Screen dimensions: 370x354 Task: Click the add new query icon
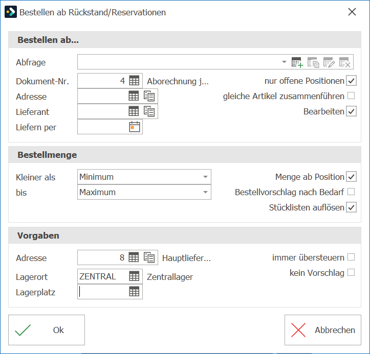(297, 62)
